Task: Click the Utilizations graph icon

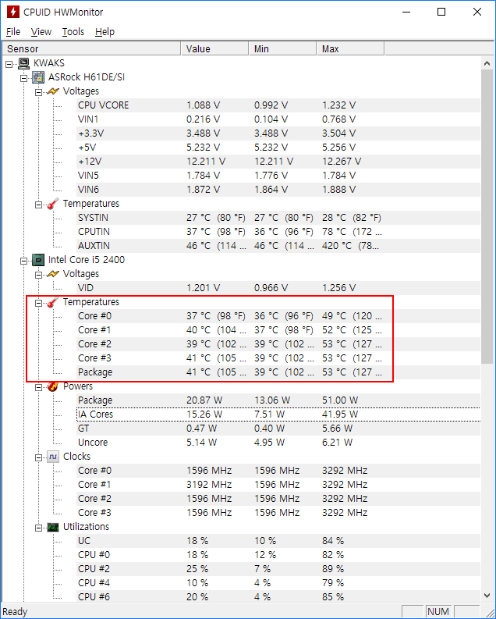Action: (x=53, y=527)
